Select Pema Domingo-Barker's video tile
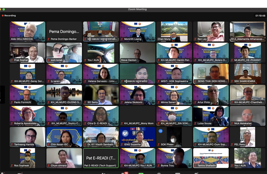 64,31
